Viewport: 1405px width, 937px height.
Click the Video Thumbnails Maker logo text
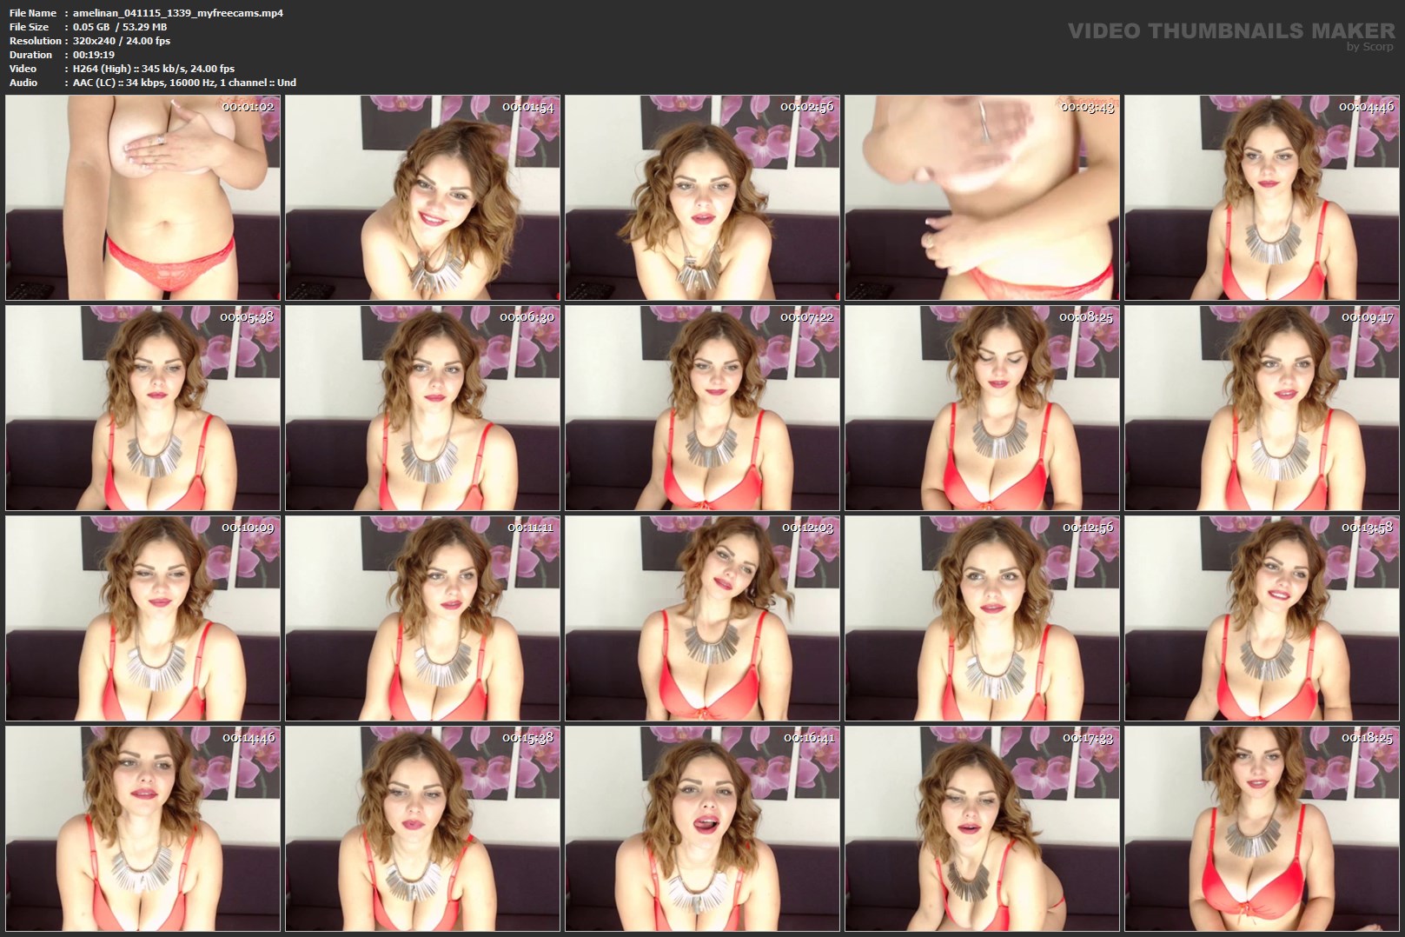[x=1230, y=31]
